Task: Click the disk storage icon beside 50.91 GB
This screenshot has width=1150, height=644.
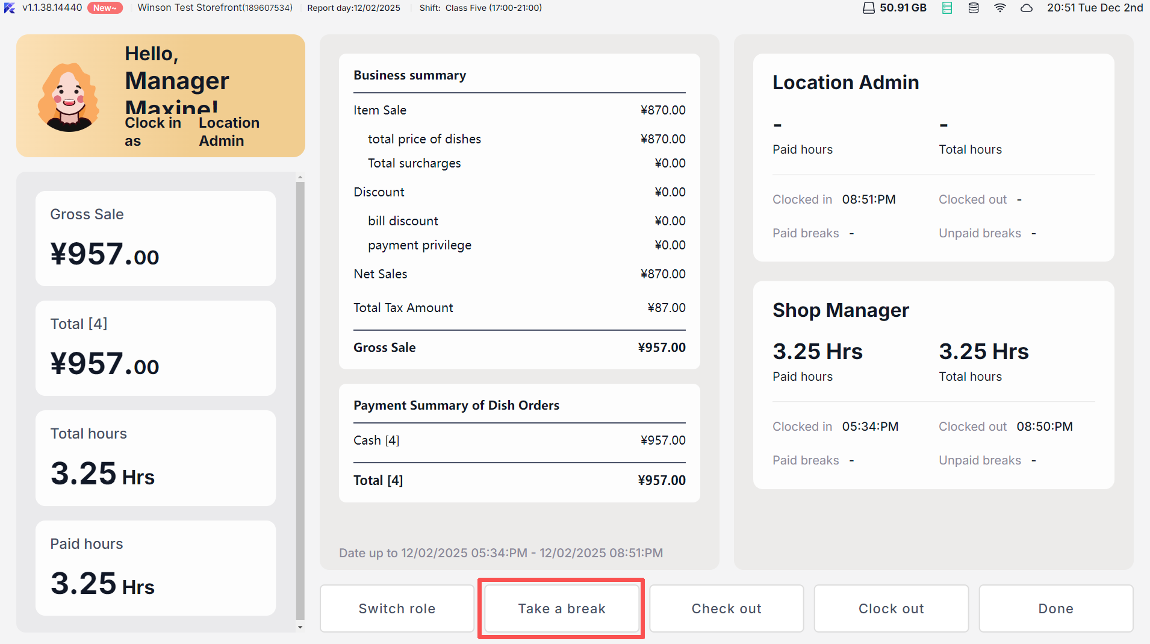Action: click(x=868, y=8)
